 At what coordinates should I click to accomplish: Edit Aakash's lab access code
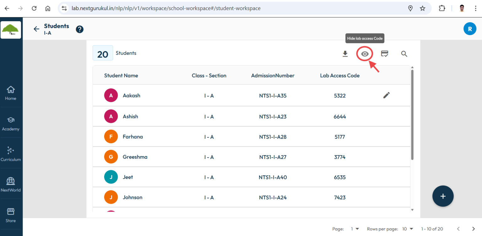pyautogui.click(x=386, y=95)
